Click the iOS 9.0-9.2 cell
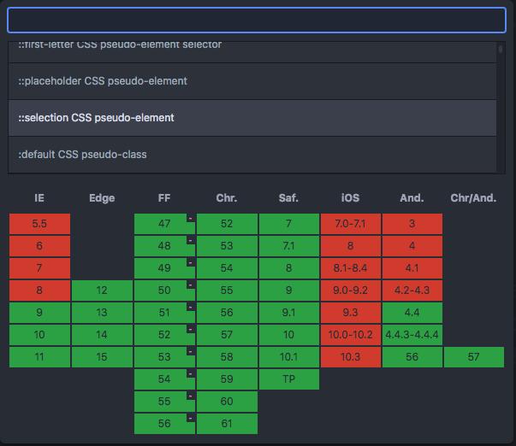The image size is (516, 446). (x=351, y=290)
